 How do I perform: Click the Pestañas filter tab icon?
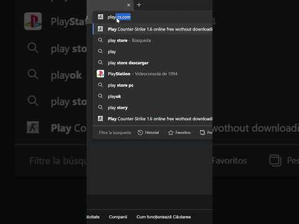pyautogui.click(x=202, y=133)
